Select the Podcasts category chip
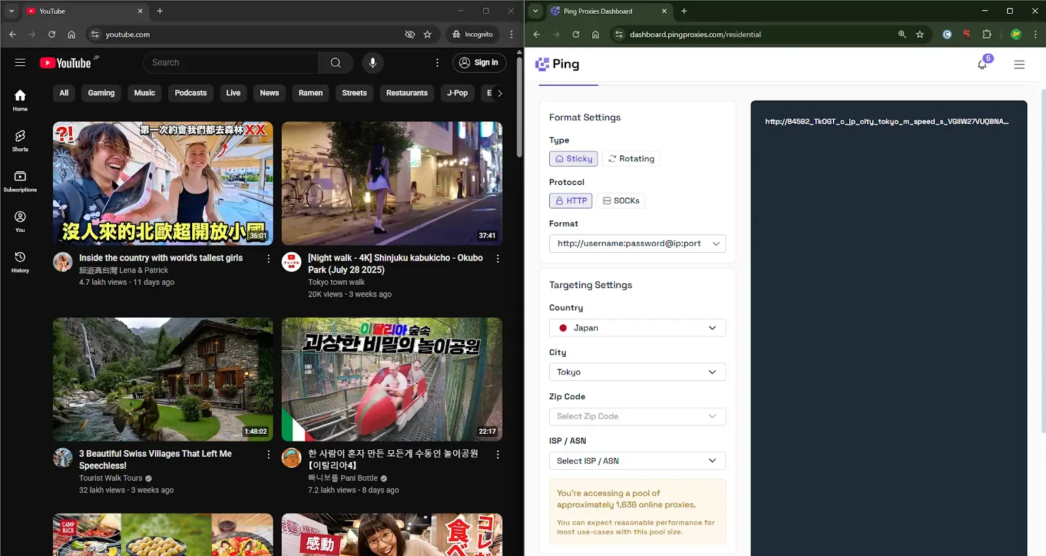The height and width of the screenshot is (556, 1046). [x=191, y=93]
